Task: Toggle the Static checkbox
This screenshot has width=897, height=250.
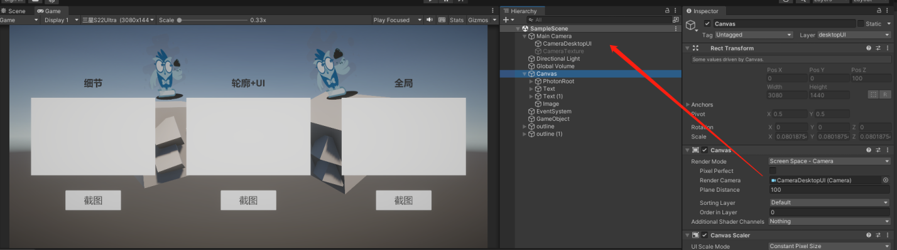Action: pyautogui.click(x=861, y=24)
